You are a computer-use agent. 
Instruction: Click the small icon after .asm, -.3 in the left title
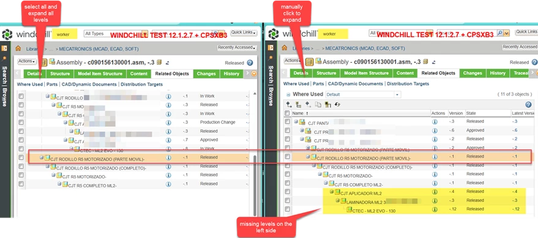(x=159, y=62)
